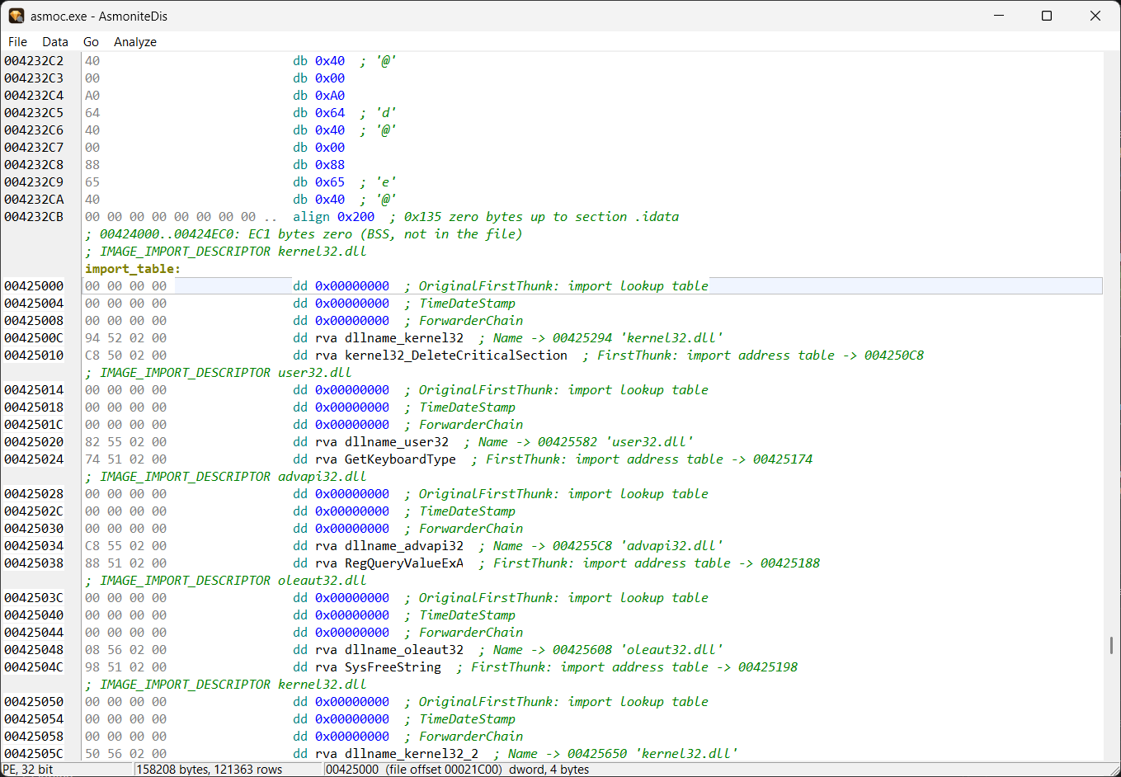The image size is (1121, 777).
Task: Click the IMAGE_IMPORT_DESCRIPTOR oleaut32.dll comment
Action: click(226, 581)
